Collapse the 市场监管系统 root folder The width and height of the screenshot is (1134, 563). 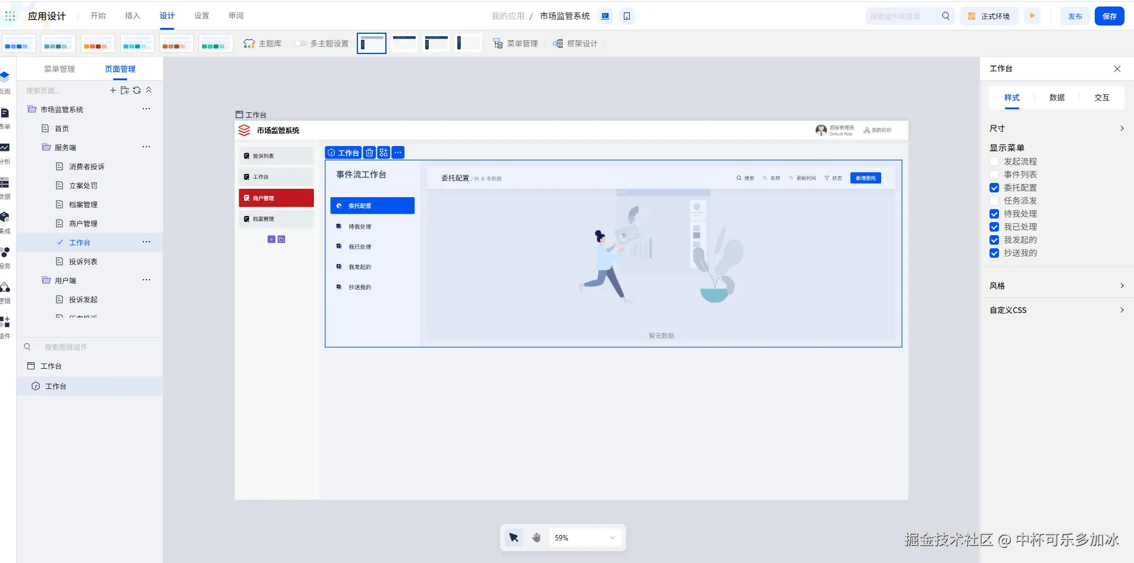click(x=32, y=109)
